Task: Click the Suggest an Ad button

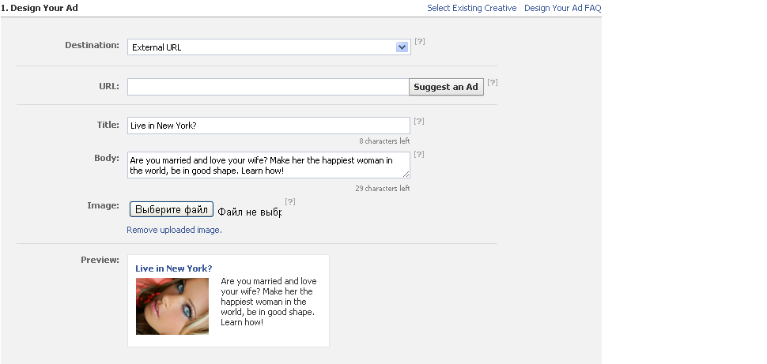Action: [446, 87]
